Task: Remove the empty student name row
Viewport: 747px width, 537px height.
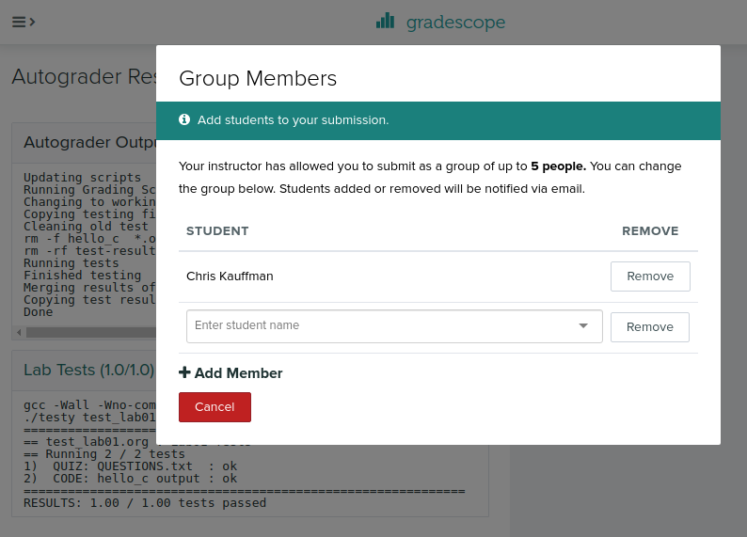Action: click(x=649, y=327)
